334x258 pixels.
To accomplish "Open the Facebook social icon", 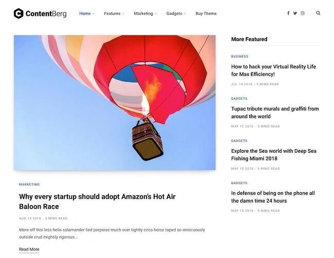I will tap(288, 13).
